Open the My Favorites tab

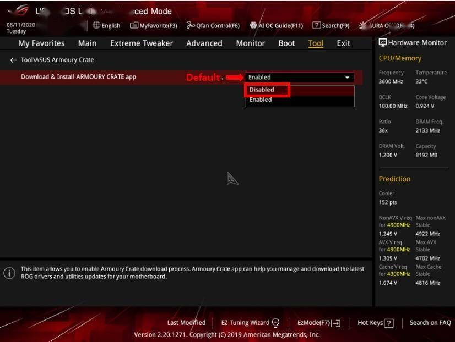[x=41, y=43]
